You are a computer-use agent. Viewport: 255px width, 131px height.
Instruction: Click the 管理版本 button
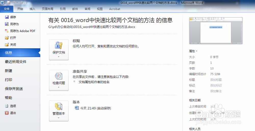pyautogui.click(x=59, y=111)
